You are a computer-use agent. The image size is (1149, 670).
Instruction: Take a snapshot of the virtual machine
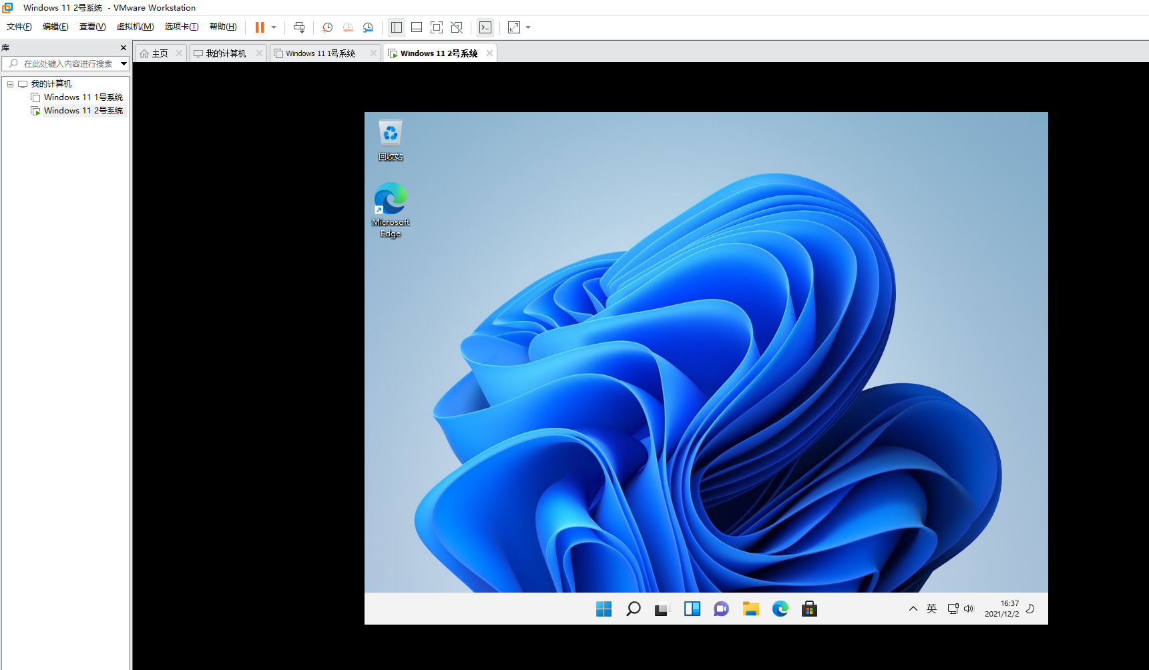[x=328, y=27]
